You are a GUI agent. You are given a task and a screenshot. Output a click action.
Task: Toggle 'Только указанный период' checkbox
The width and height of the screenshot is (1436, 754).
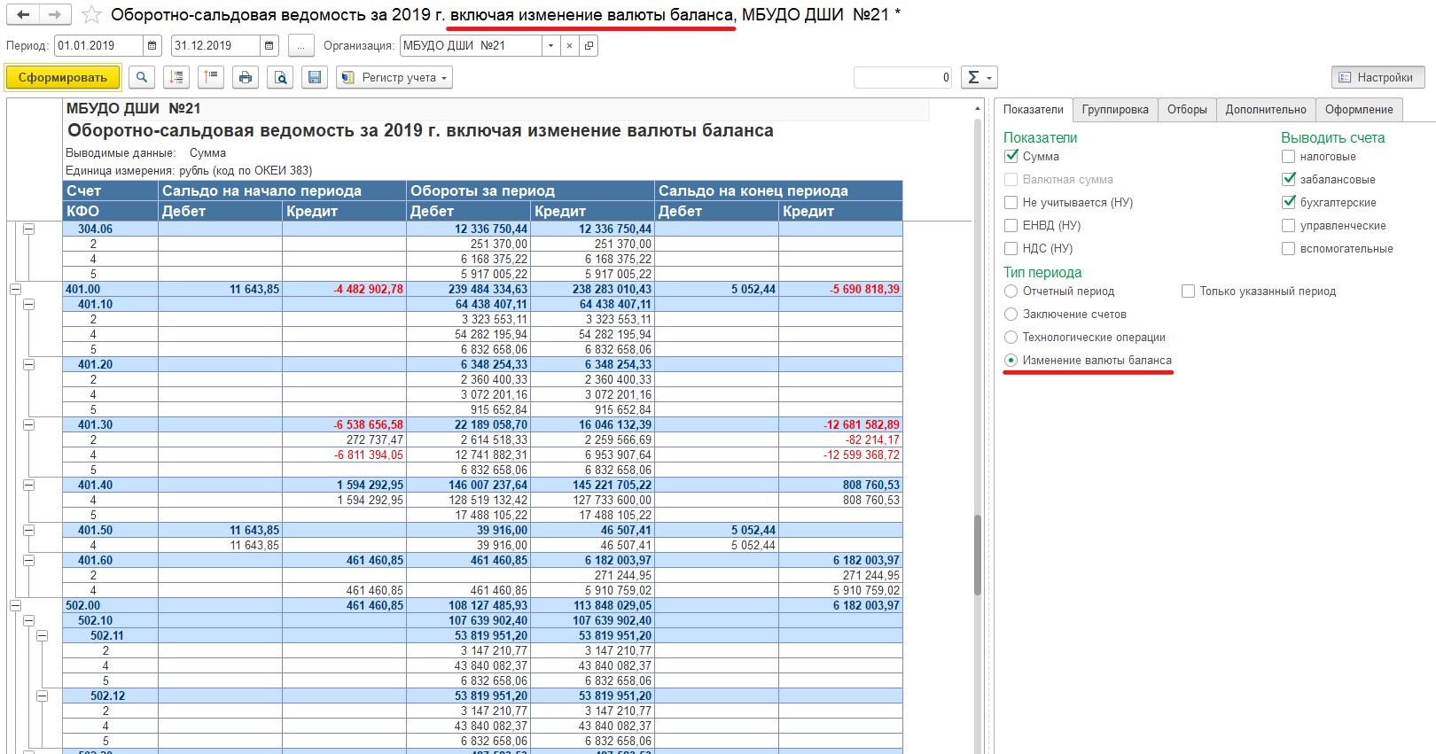[x=1188, y=291]
